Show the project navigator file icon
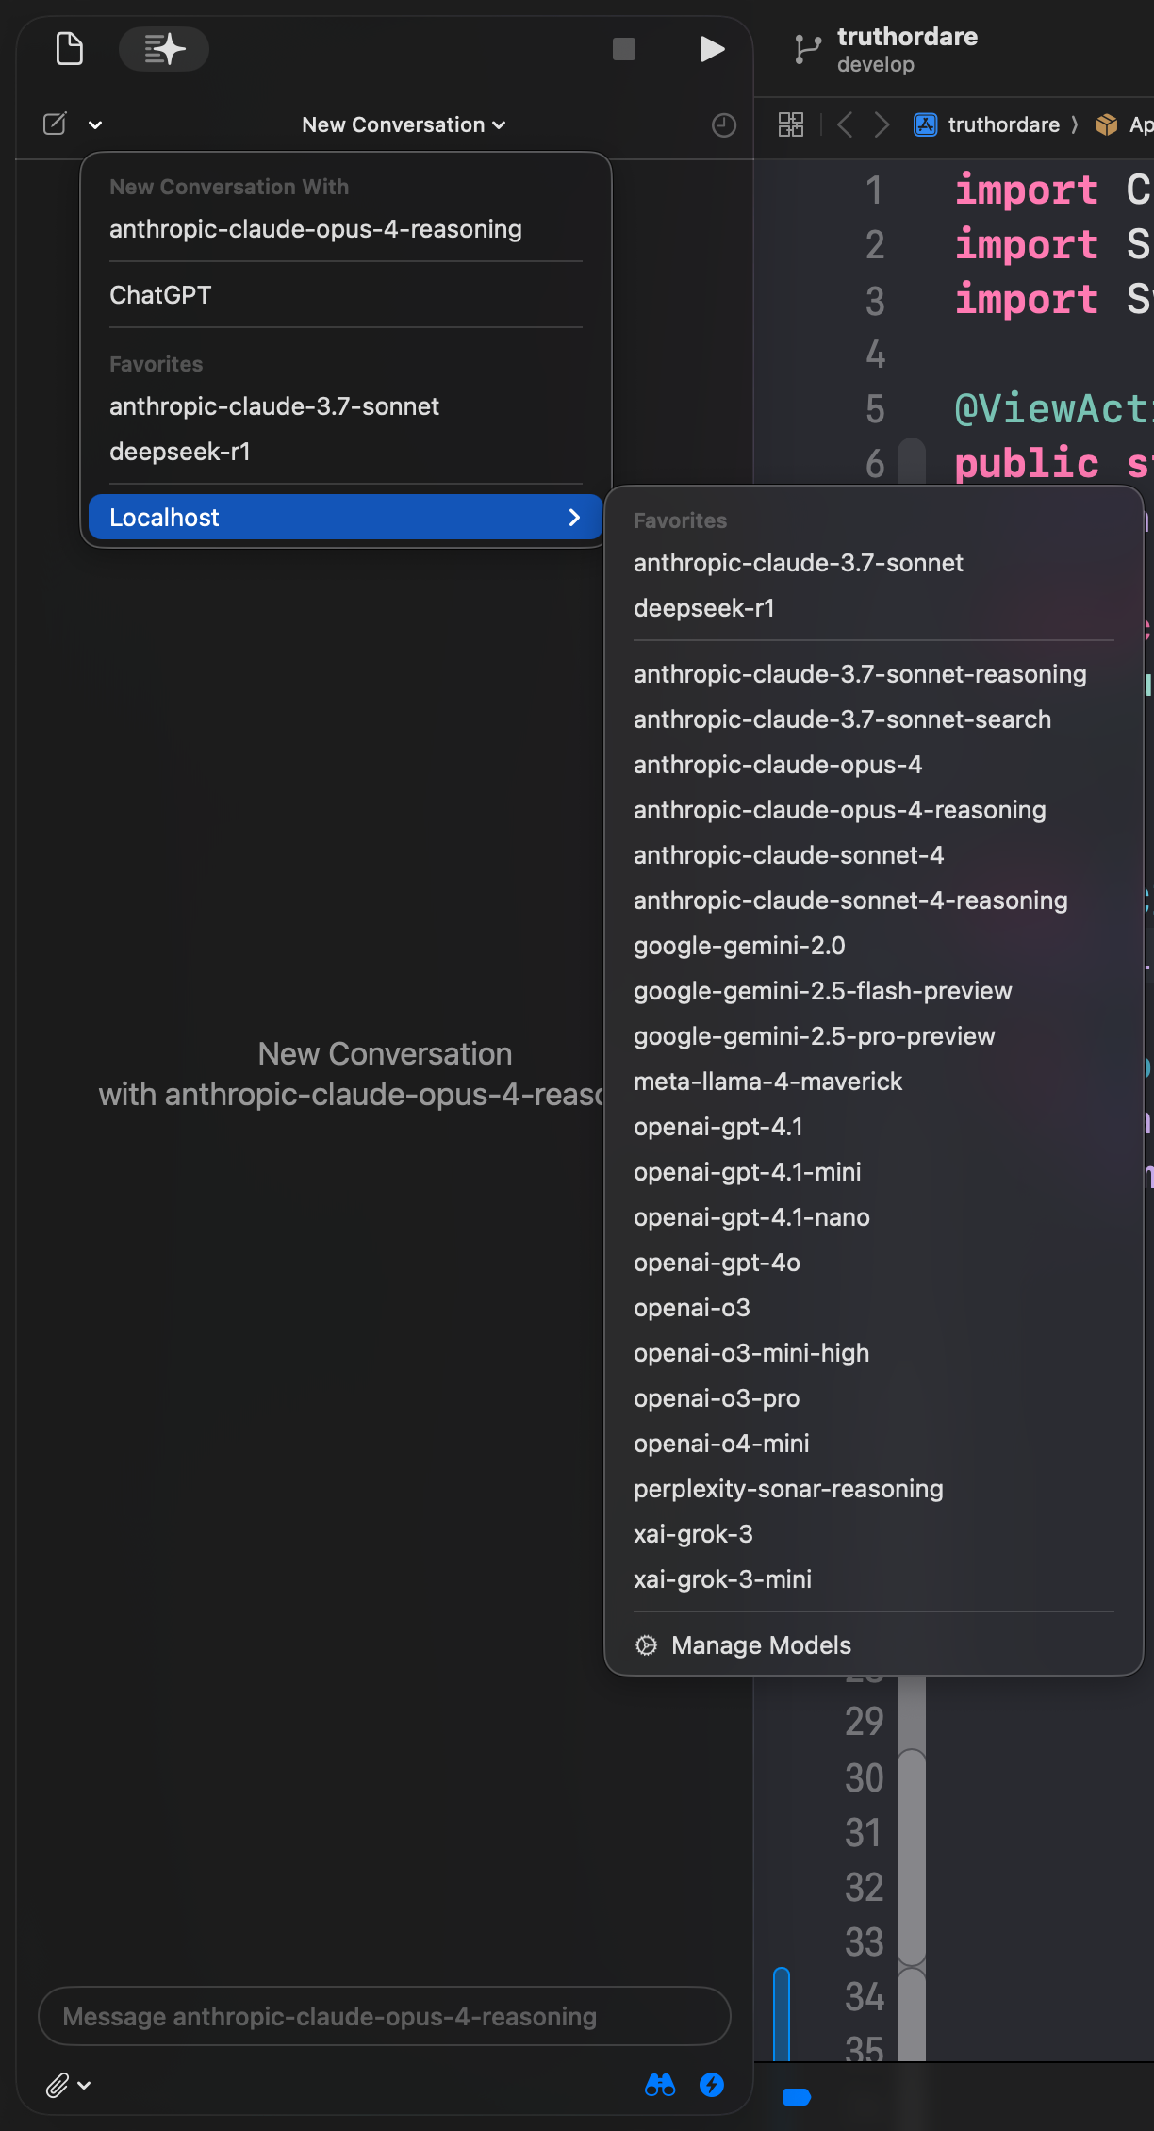This screenshot has height=2131, width=1154. 70,49
